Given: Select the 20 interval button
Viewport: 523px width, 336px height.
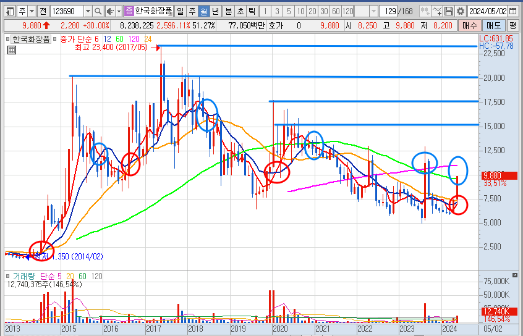Looking at the screenshot, I should 312,11.
